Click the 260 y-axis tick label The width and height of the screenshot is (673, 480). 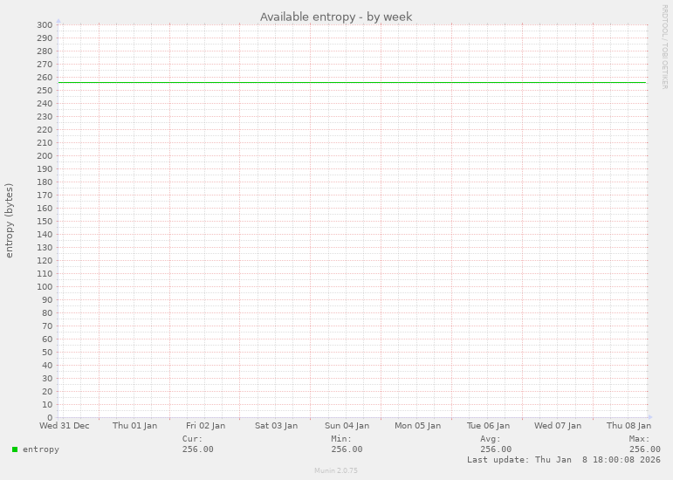tap(45, 77)
